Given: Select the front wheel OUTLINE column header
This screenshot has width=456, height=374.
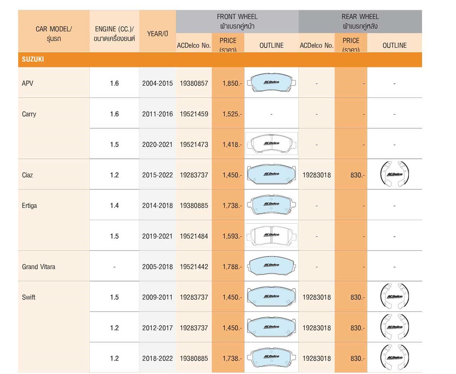Looking at the screenshot, I should click(271, 45).
